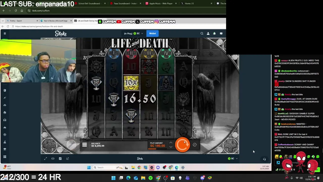The height and width of the screenshot is (182, 323).
Task: Click the pop-out game icon
Action: click(67, 158)
